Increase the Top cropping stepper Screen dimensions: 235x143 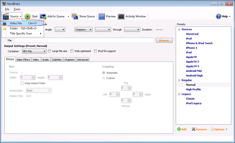click(x=129, y=87)
